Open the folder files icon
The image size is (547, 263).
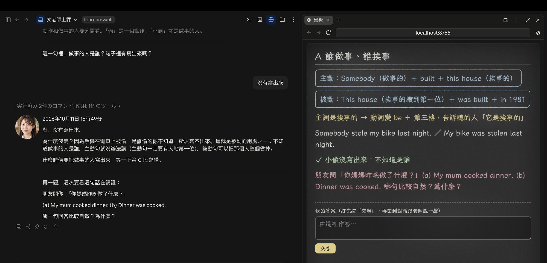pyautogui.click(x=282, y=20)
